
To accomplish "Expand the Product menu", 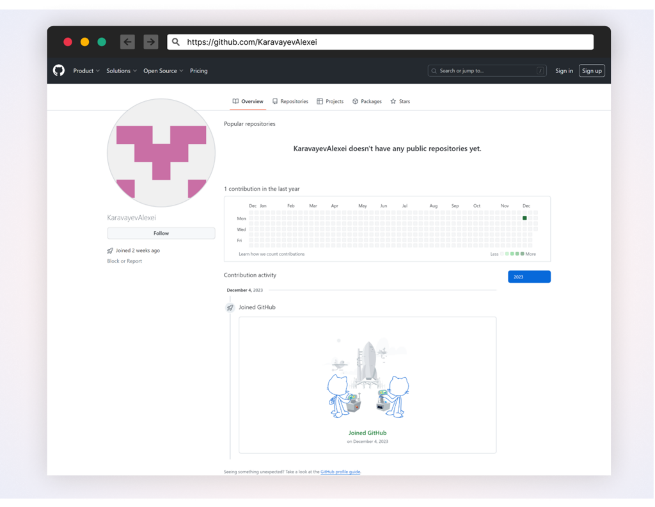I will pos(86,70).
